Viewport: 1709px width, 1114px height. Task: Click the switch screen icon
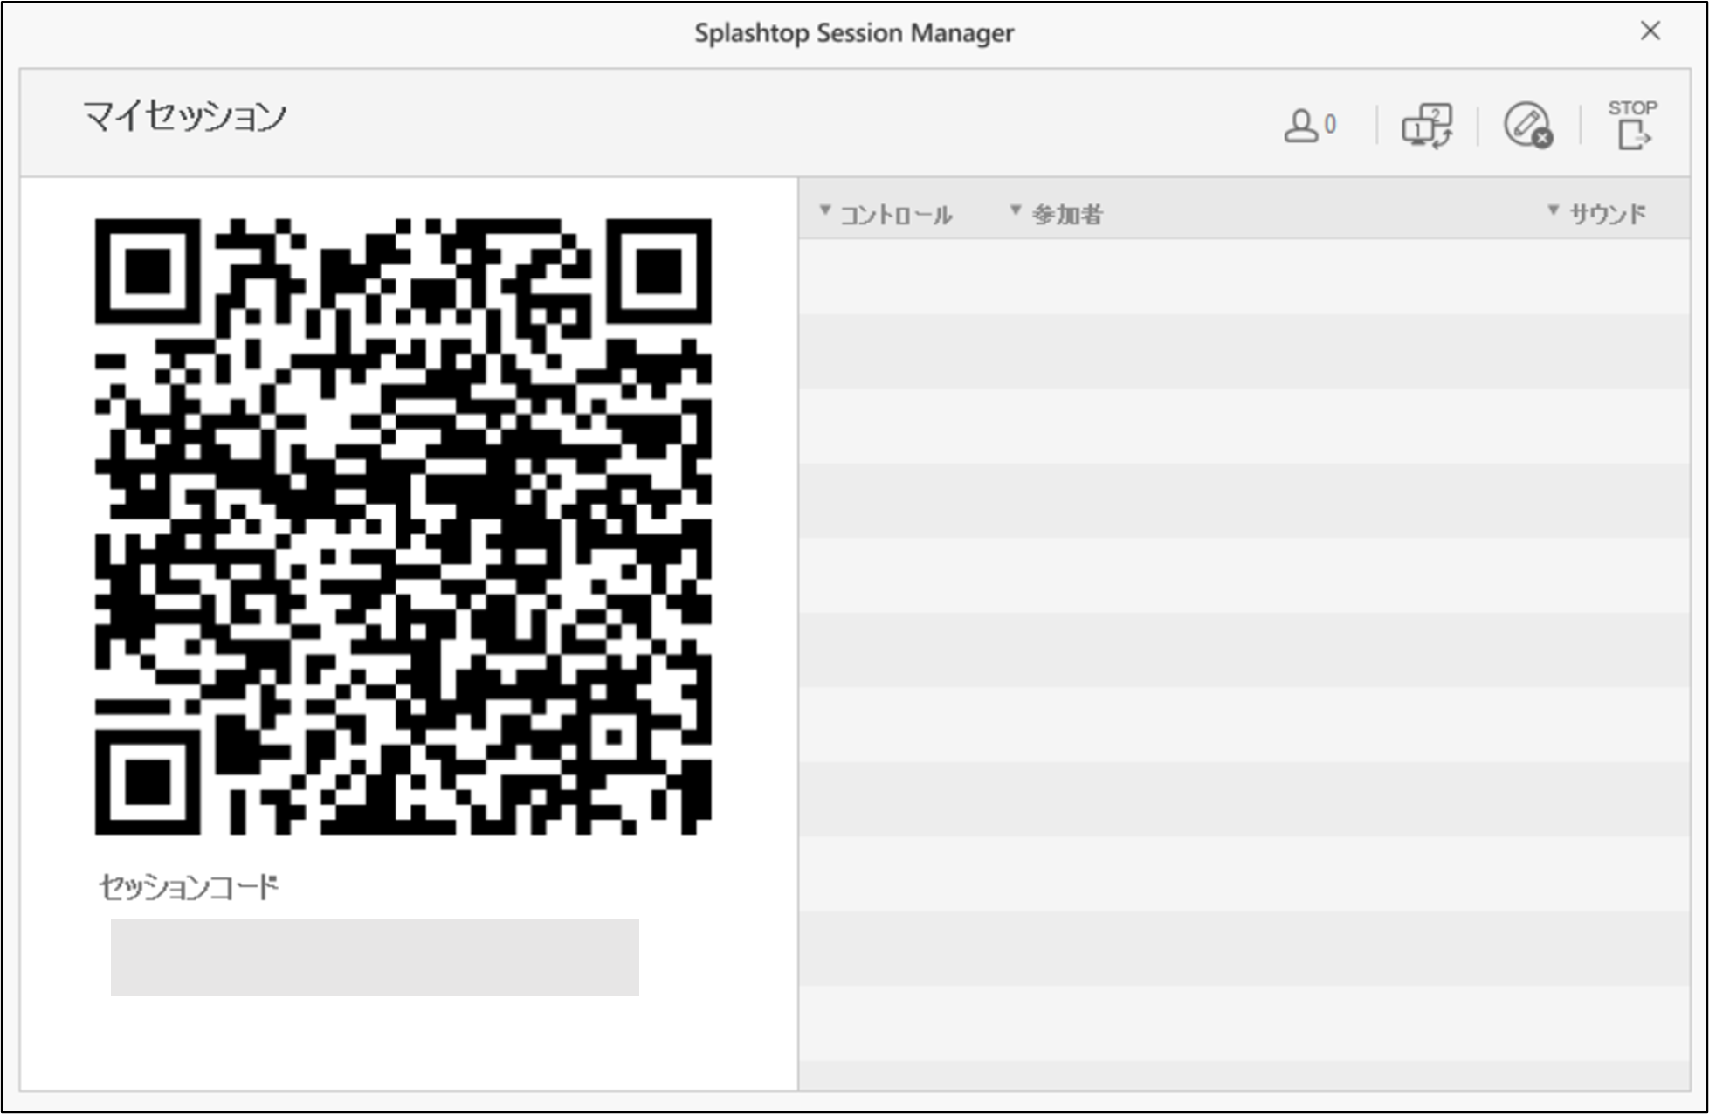tap(1427, 126)
